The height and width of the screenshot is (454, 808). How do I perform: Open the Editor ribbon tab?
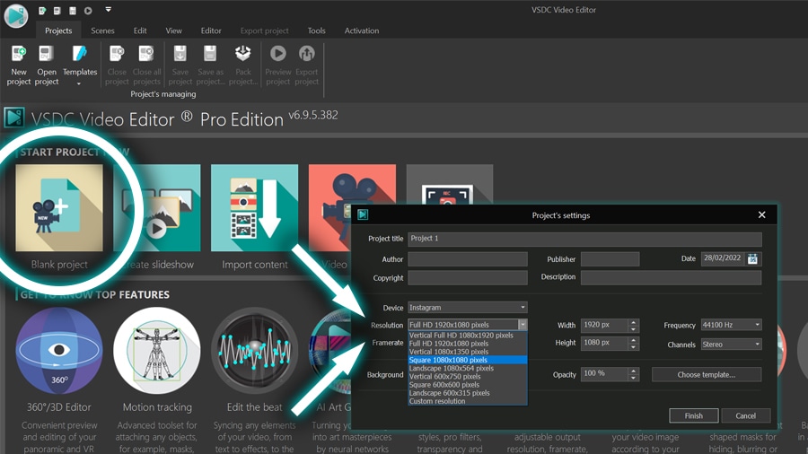pos(211,31)
